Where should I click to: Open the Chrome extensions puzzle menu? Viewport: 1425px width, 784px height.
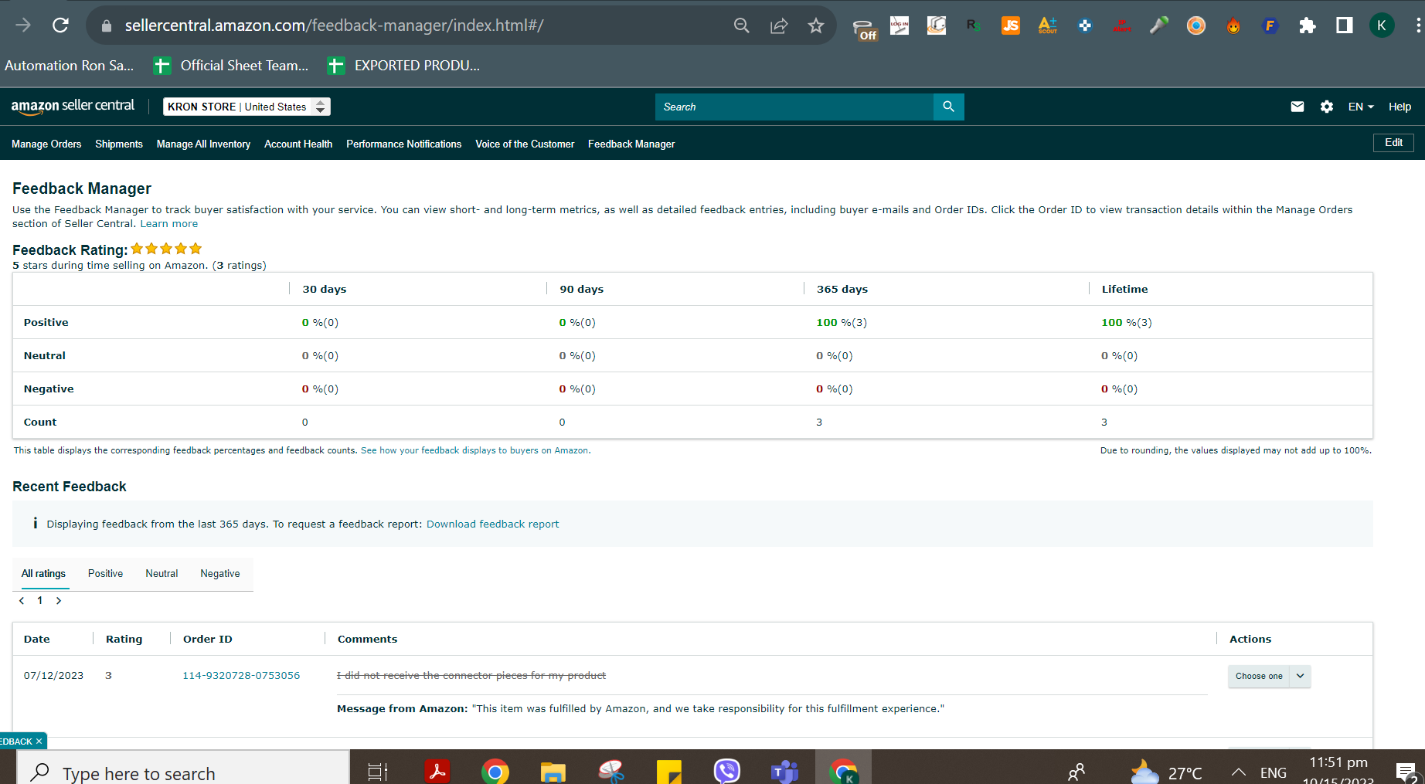pyautogui.click(x=1308, y=25)
